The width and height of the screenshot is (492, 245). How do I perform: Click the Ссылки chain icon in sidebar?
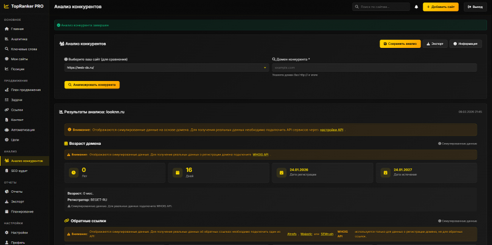7,110
